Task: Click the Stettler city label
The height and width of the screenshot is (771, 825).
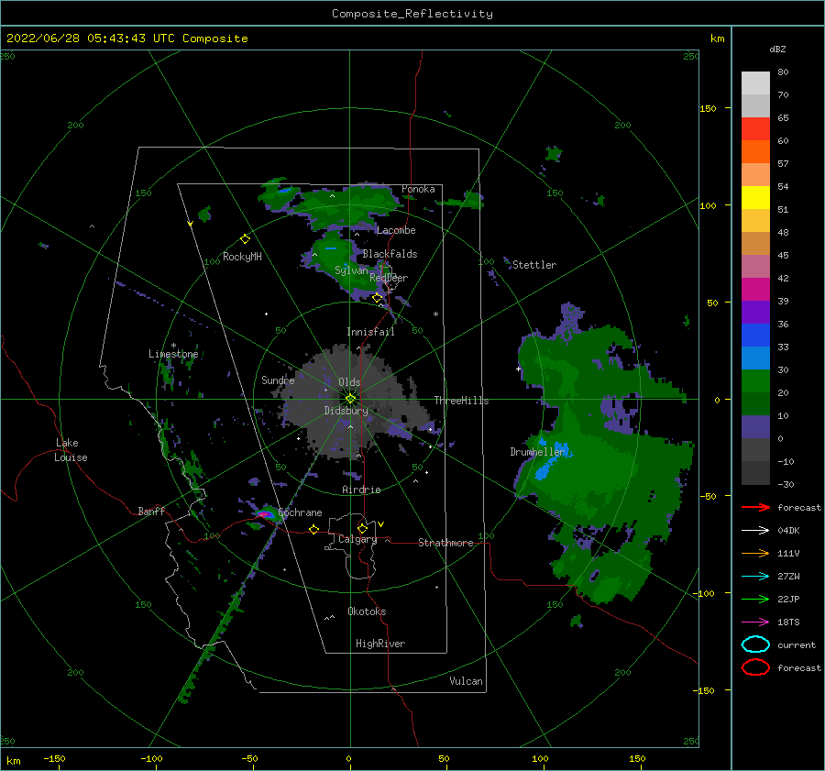Action: click(x=534, y=265)
